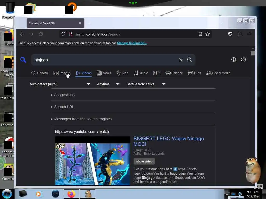Viewport: 266px width, 199px height.
Task: Reload the current page
Action: click(41, 34)
